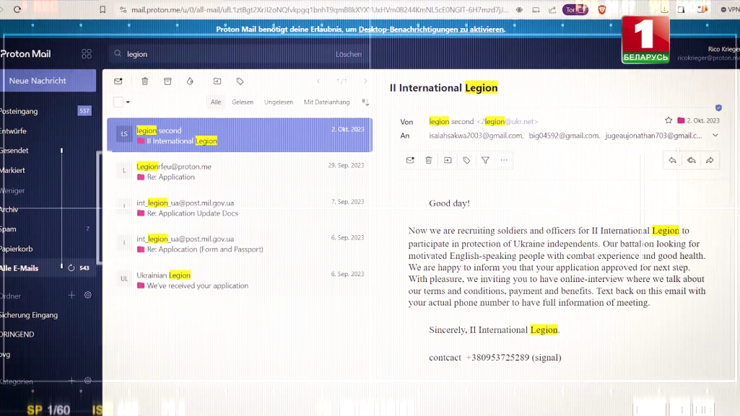Click the Tor button in address bar
740x416 pixels.
(575, 9)
